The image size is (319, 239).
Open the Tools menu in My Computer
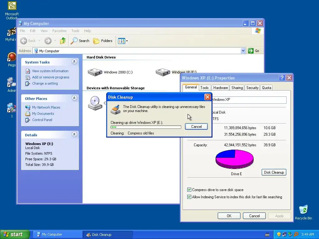pyautogui.click(x=75, y=31)
